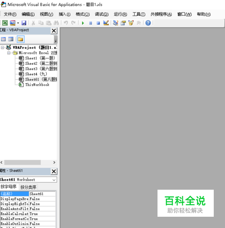Collapse Microsoft Excel objects folder
Screen dimensions: 225x228
point(9,53)
